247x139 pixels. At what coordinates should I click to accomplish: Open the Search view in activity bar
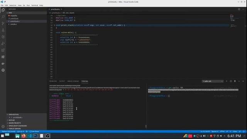[x=3, y=17]
